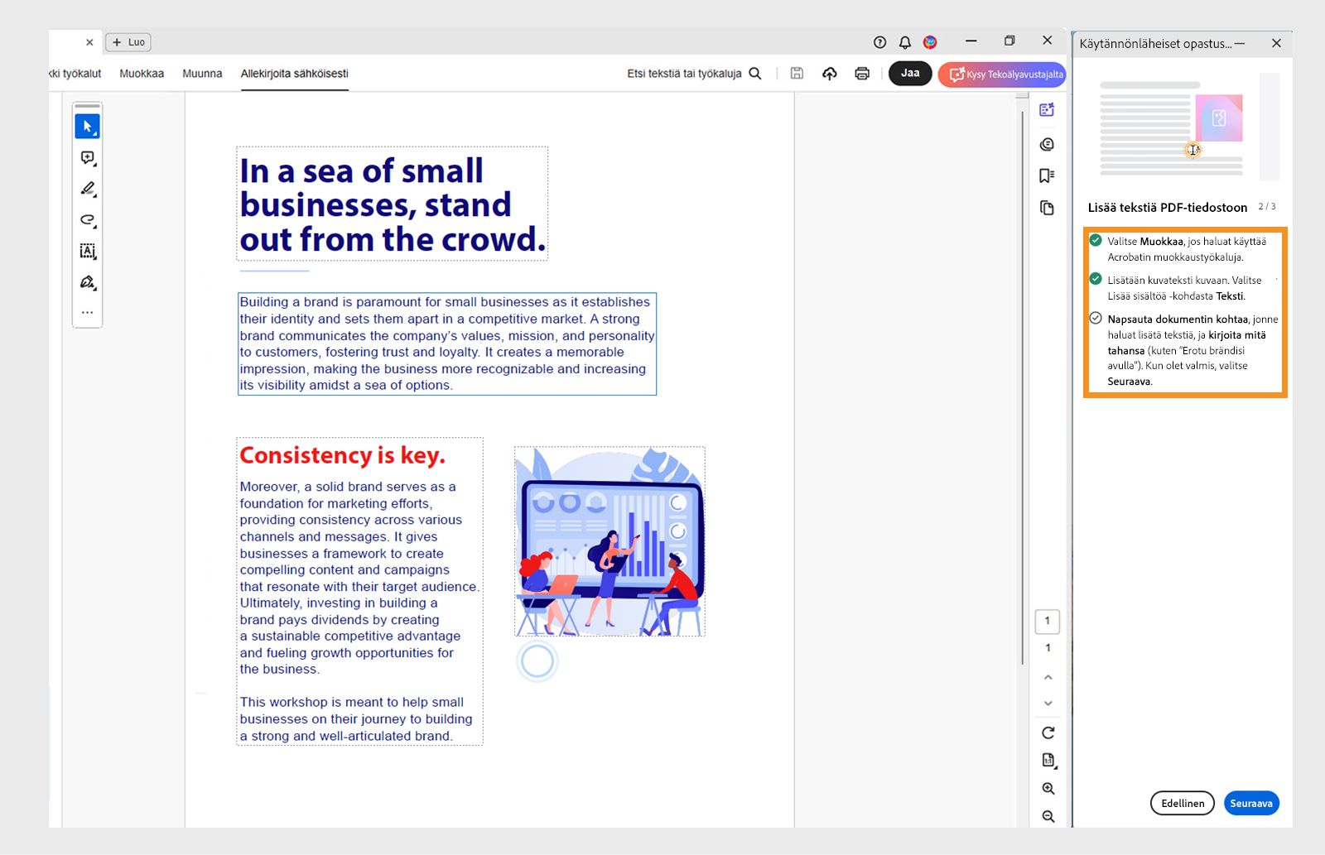The image size is (1325, 855).
Task: Open the AI assistant side panel icon
Action: [x=1047, y=110]
